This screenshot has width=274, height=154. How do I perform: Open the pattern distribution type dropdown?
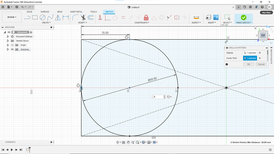[x=169, y=97]
